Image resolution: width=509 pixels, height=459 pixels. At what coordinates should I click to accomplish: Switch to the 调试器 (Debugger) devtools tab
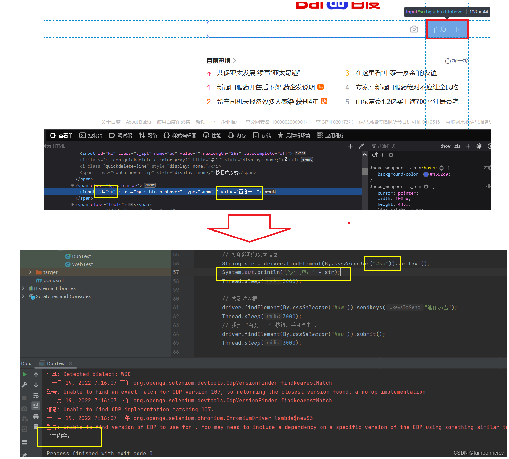click(x=121, y=135)
